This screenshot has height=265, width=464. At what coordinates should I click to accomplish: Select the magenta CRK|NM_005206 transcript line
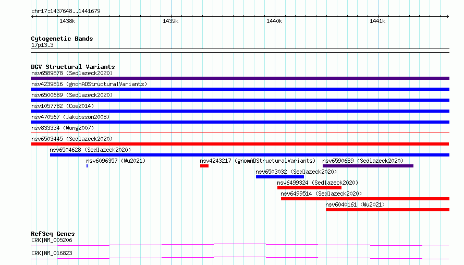[240, 245]
